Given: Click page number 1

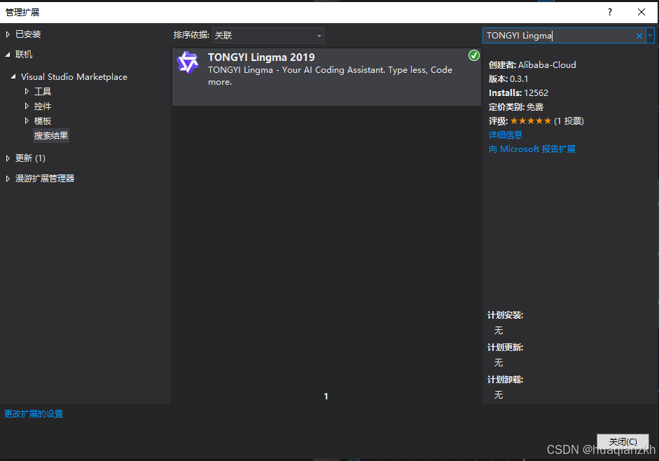Looking at the screenshot, I should pos(326,397).
